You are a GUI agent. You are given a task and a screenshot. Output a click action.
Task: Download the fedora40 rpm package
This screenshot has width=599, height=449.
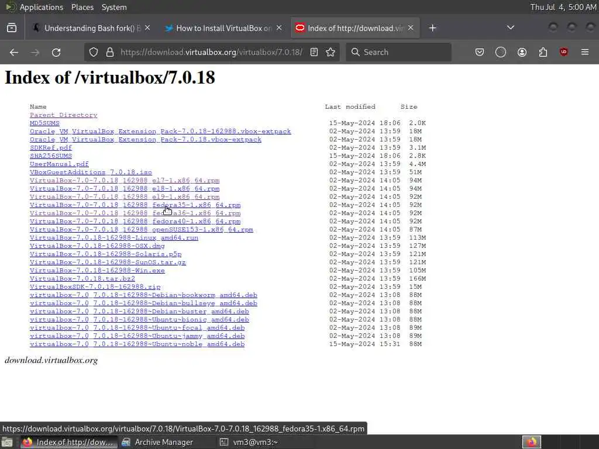coord(135,222)
